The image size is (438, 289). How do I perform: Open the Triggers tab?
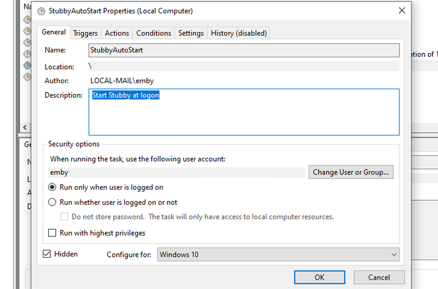[85, 33]
